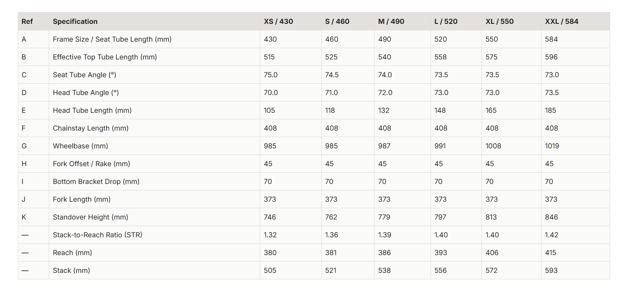Click the XL / 550 column header
Viewport: 635px width, 295px height.
(500, 21)
